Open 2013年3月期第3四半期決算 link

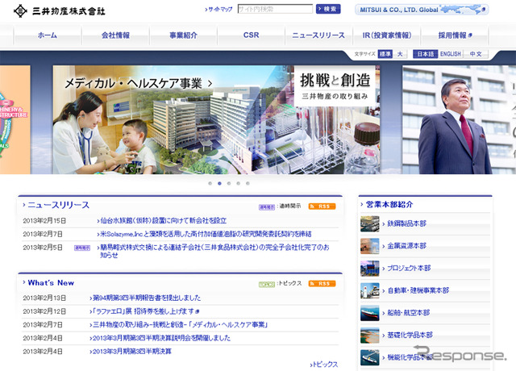pyautogui.click(x=131, y=352)
